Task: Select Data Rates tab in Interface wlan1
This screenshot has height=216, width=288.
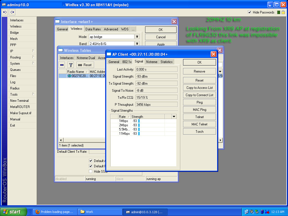Action: [x=93, y=29]
